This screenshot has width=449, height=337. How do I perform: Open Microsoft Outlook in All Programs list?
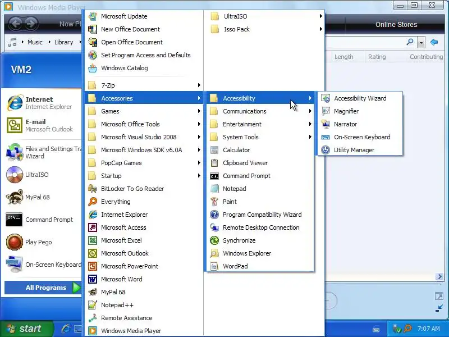pyautogui.click(x=144, y=253)
